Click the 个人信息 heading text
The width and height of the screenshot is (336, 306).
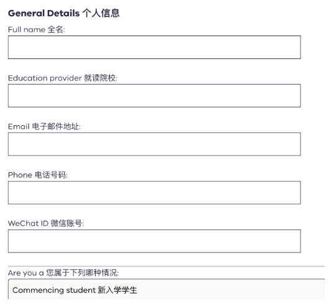pyautogui.click(x=101, y=13)
